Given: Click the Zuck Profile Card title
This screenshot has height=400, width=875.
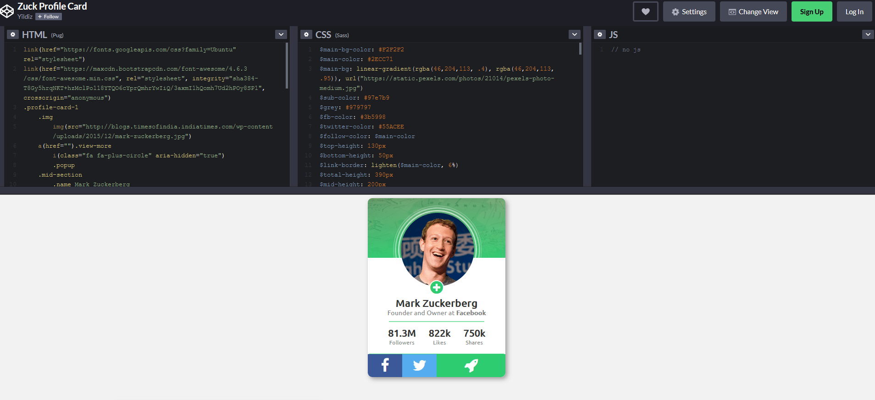Looking at the screenshot, I should tap(52, 6).
